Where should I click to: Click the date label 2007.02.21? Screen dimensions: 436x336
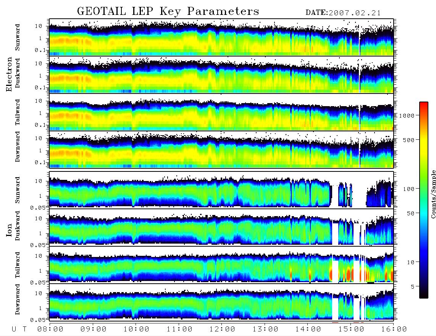click(x=355, y=13)
